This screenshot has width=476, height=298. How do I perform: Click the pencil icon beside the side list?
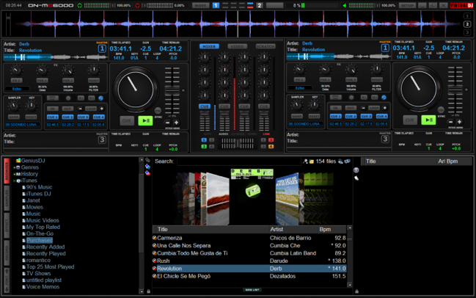pos(356,178)
